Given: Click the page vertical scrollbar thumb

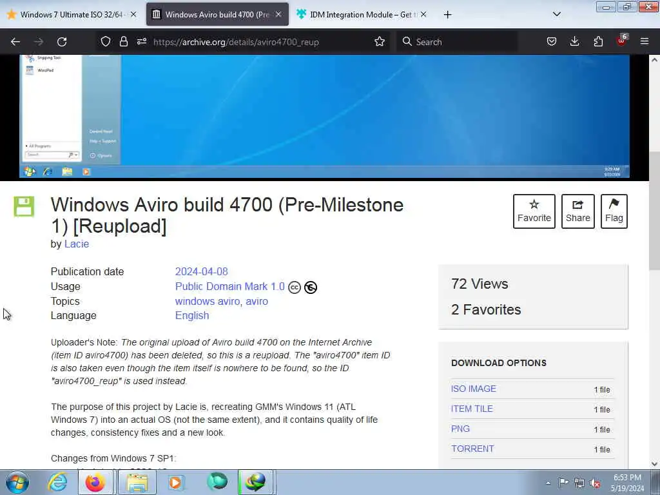Looking at the screenshot, I should pyautogui.click(x=654, y=211).
